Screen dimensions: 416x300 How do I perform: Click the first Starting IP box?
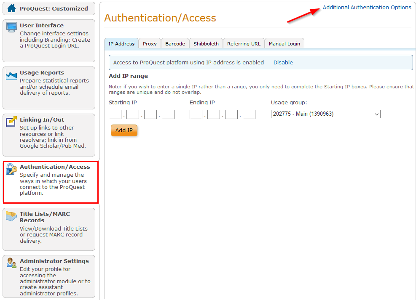[x=115, y=114]
